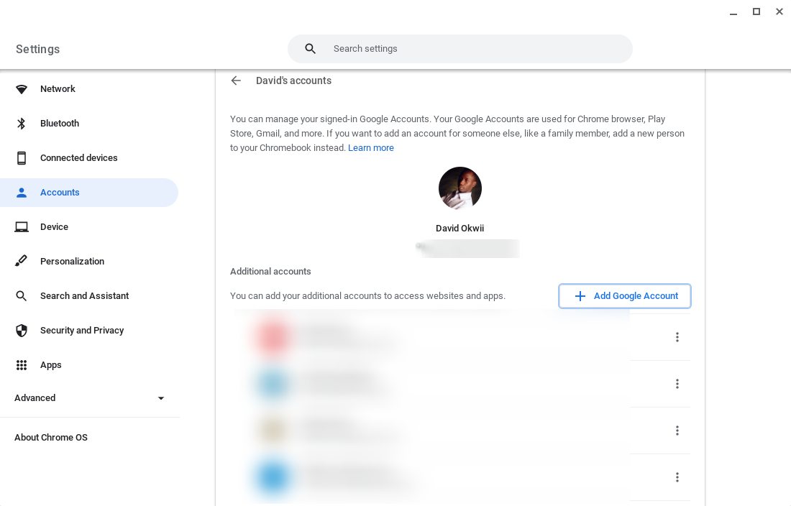Click the Bluetooth icon in sidebar
791x506 pixels.
click(x=22, y=124)
